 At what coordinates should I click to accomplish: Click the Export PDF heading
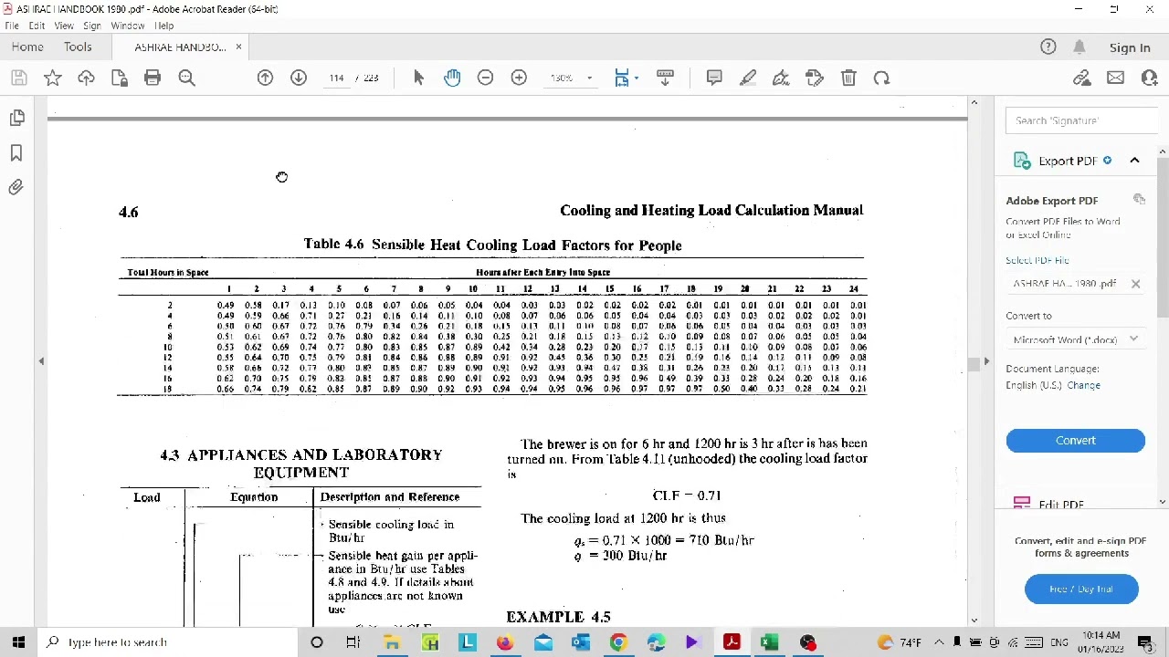[1068, 162]
